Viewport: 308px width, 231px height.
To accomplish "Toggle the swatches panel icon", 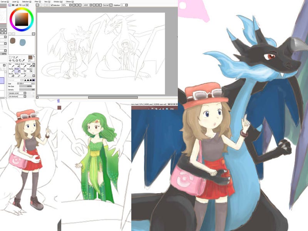I will 23,5.
